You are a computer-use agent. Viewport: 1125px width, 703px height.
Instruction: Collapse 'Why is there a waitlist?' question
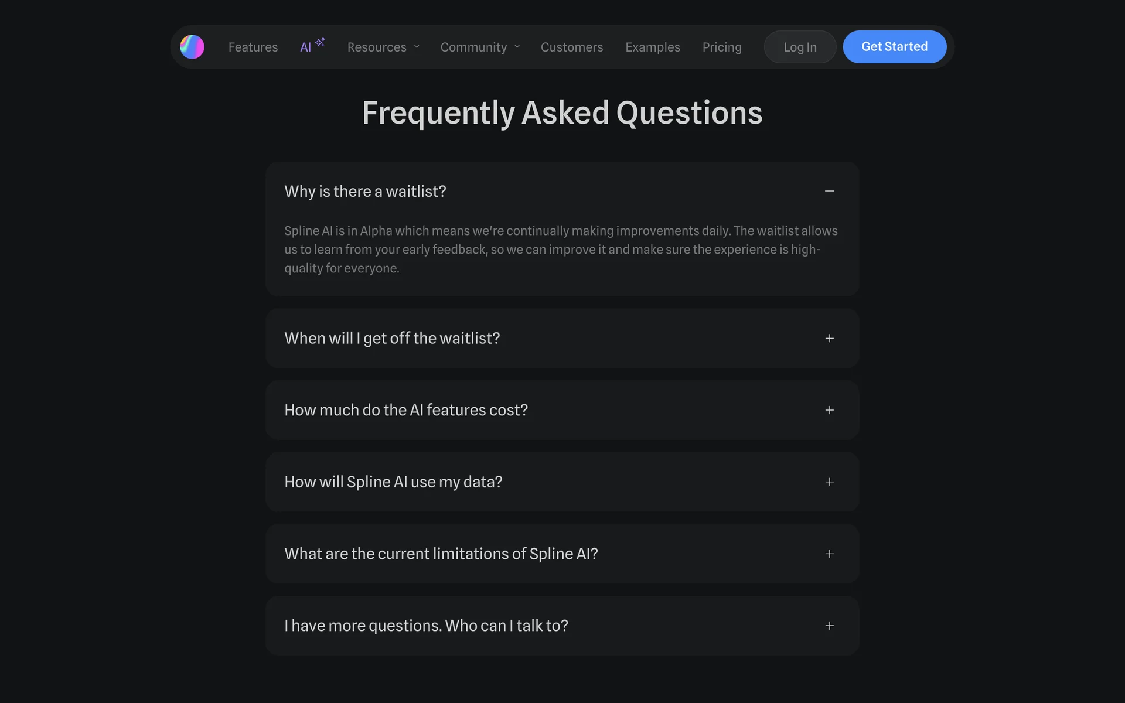(365, 192)
